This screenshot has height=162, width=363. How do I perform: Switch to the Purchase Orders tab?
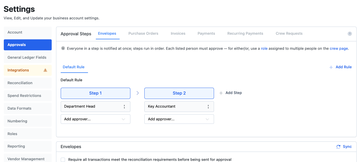pos(143,34)
